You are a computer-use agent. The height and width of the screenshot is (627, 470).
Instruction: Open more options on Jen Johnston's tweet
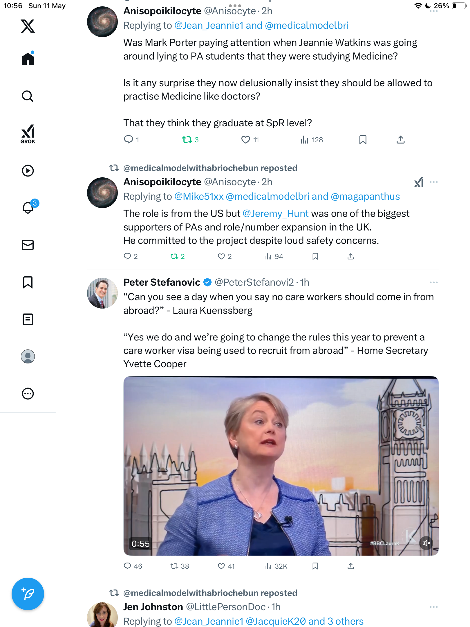click(x=434, y=607)
